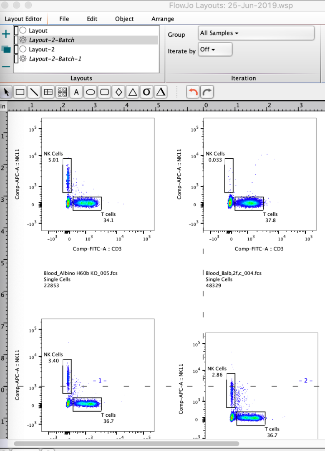Click the page marker labeled - 1 -
This screenshot has width=325, height=451.
coord(100,380)
